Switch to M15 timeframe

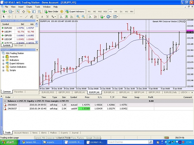pyautogui.click(x=100, y=11)
